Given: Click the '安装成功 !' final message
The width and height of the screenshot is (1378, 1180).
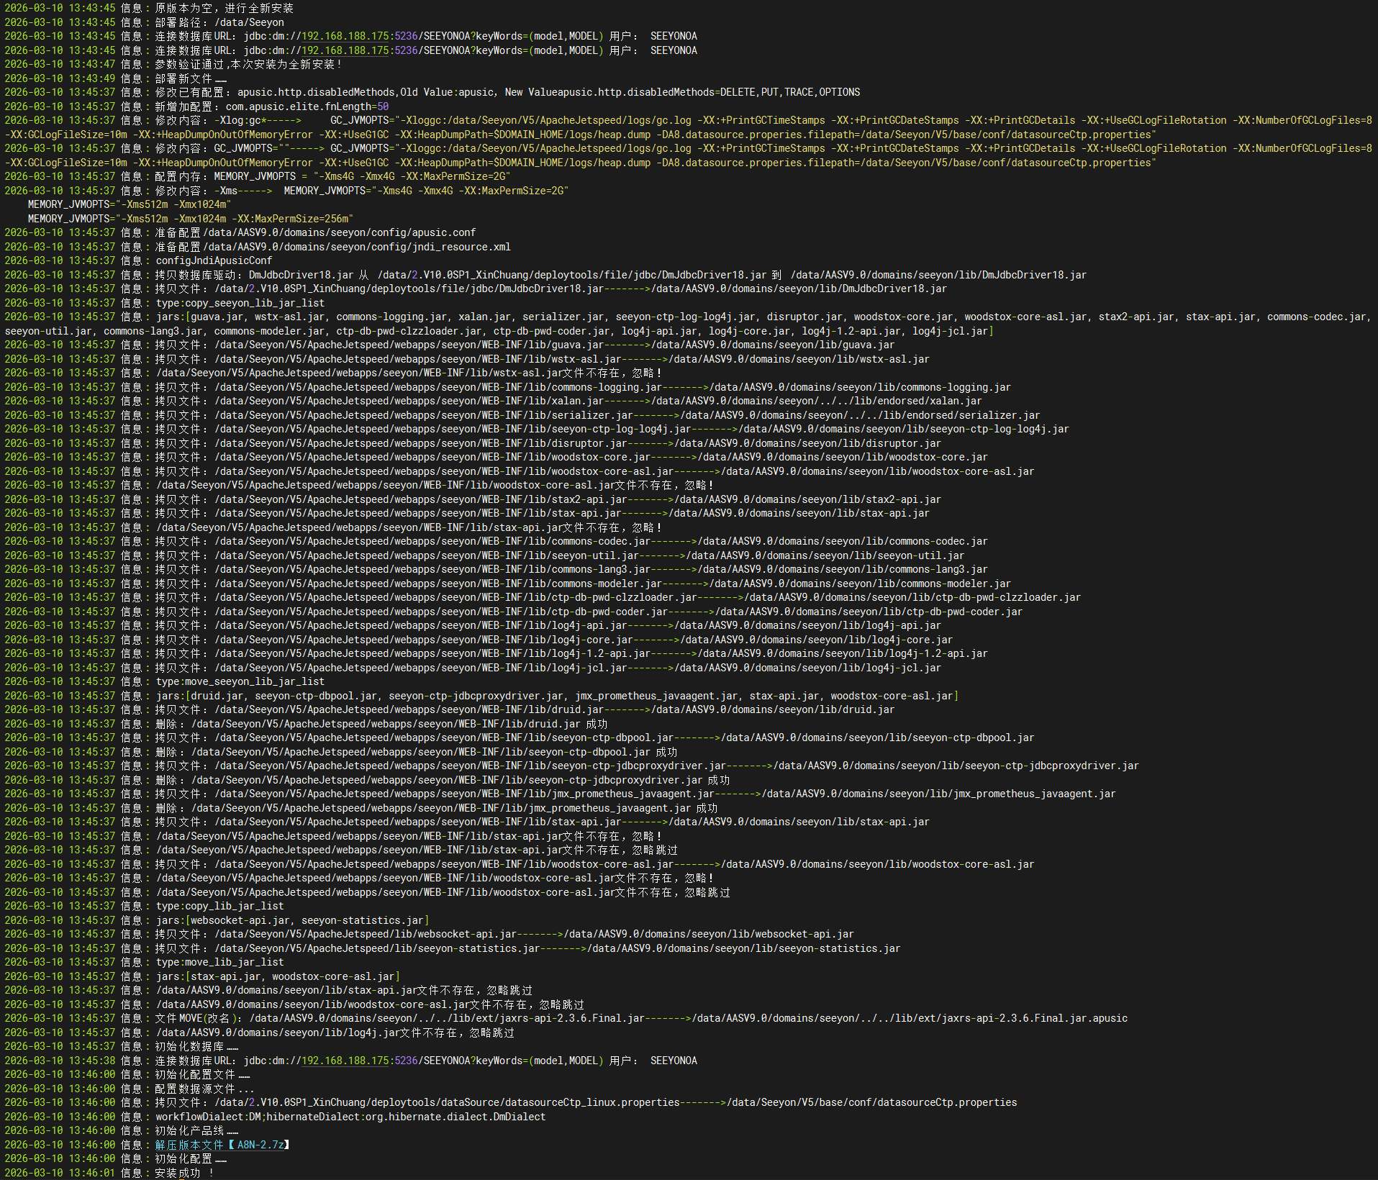Looking at the screenshot, I should 185,1173.
